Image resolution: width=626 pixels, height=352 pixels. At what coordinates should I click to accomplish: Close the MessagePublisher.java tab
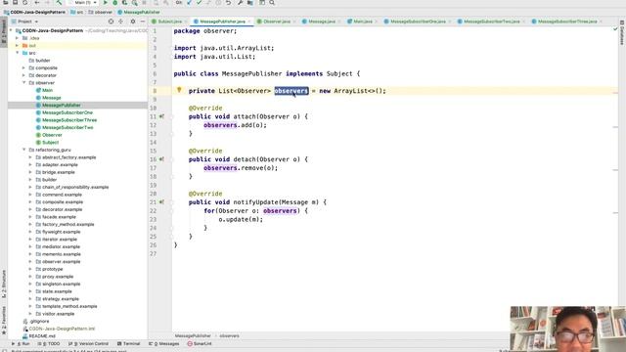coord(249,22)
